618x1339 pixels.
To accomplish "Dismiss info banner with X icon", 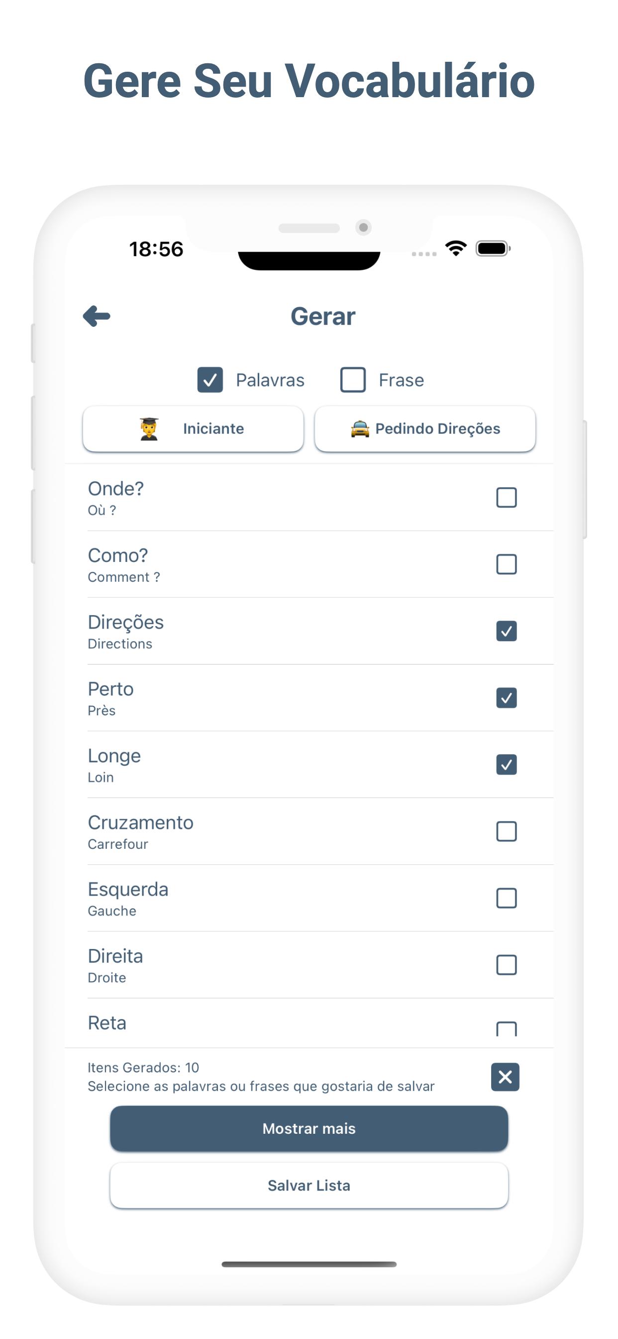I will tap(505, 1076).
